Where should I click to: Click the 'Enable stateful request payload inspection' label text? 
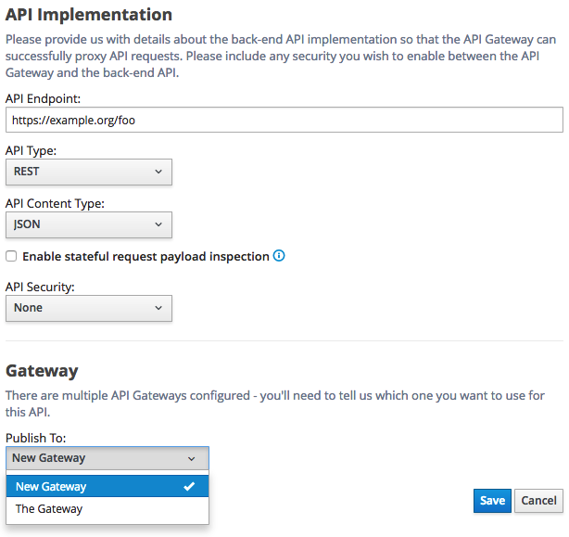point(145,256)
